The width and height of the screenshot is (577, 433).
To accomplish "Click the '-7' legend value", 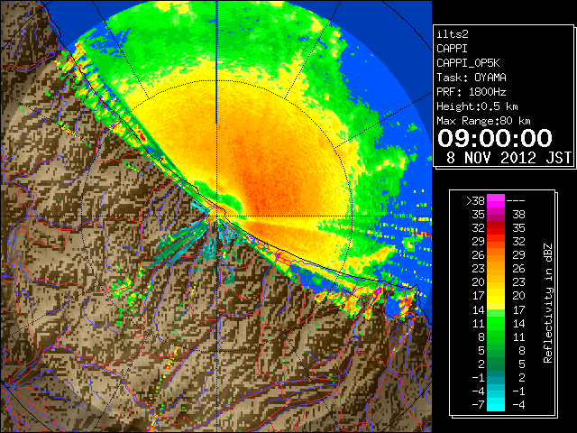I will (x=479, y=405).
